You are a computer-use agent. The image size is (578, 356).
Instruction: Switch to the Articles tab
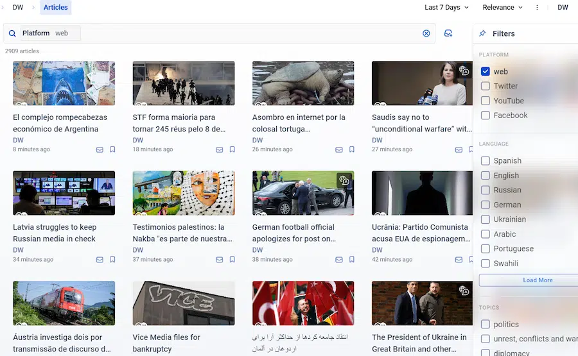pos(56,7)
